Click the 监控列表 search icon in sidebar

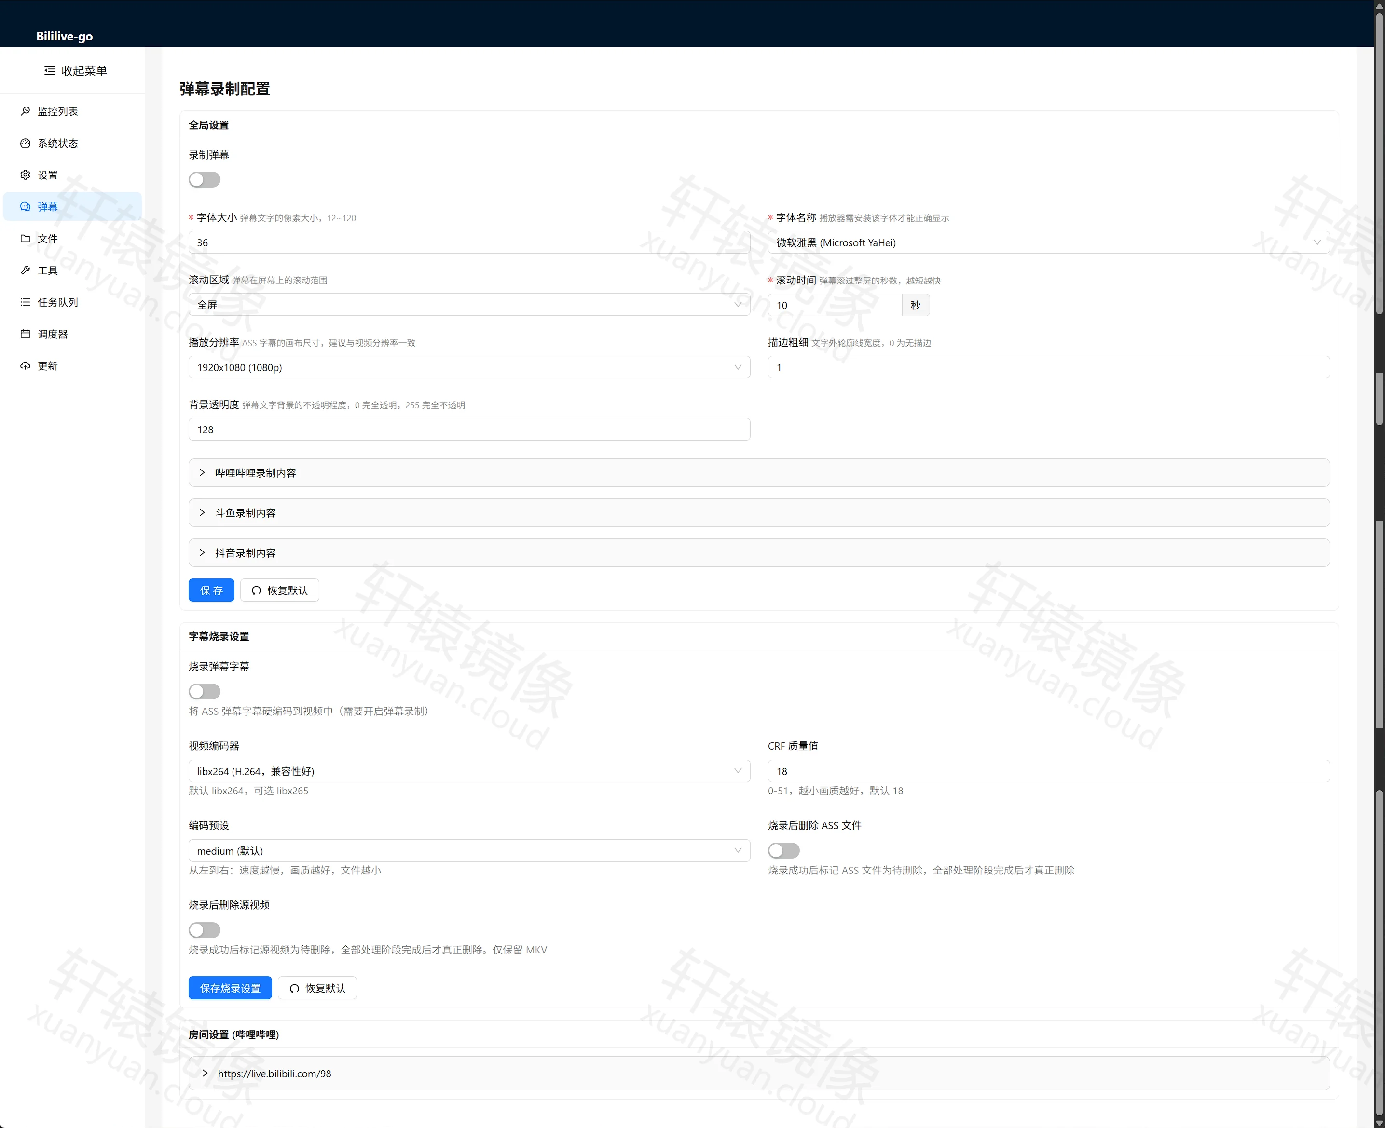click(x=26, y=111)
